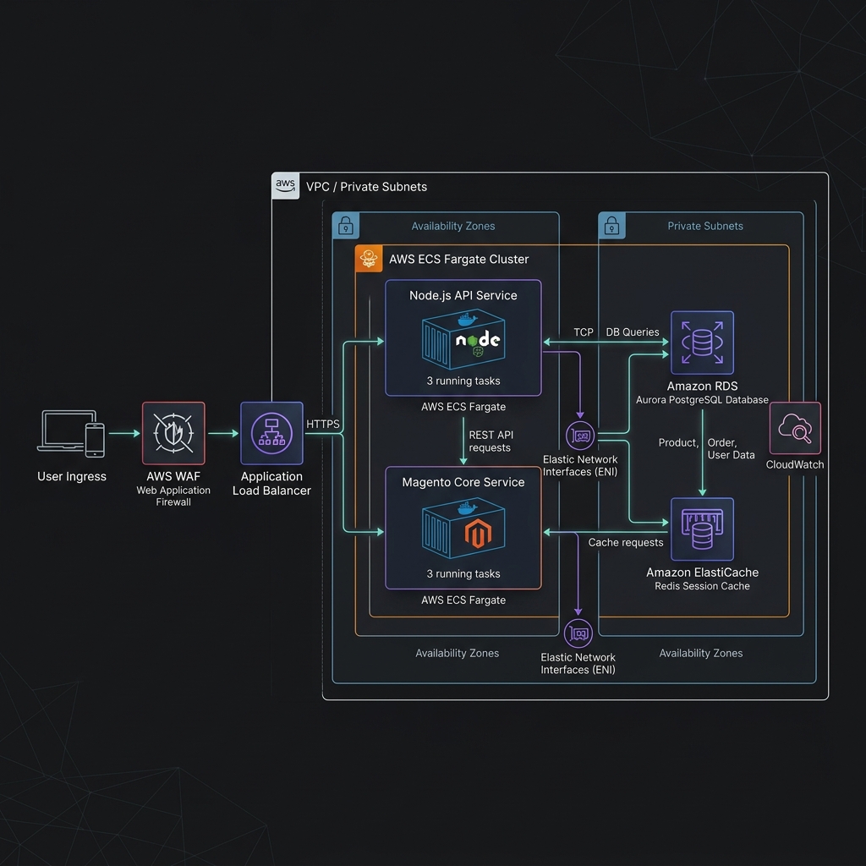Click the "CloudWatch" label
The width and height of the screenshot is (866, 866).
[x=795, y=464]
